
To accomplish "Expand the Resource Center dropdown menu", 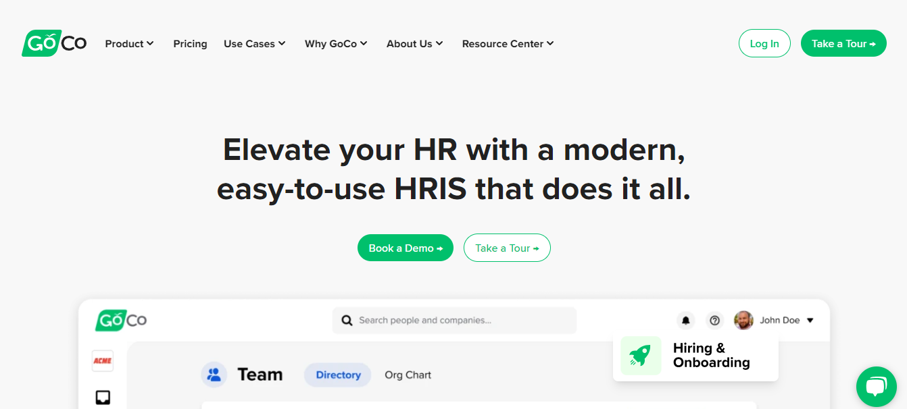I will coord(508,44).
